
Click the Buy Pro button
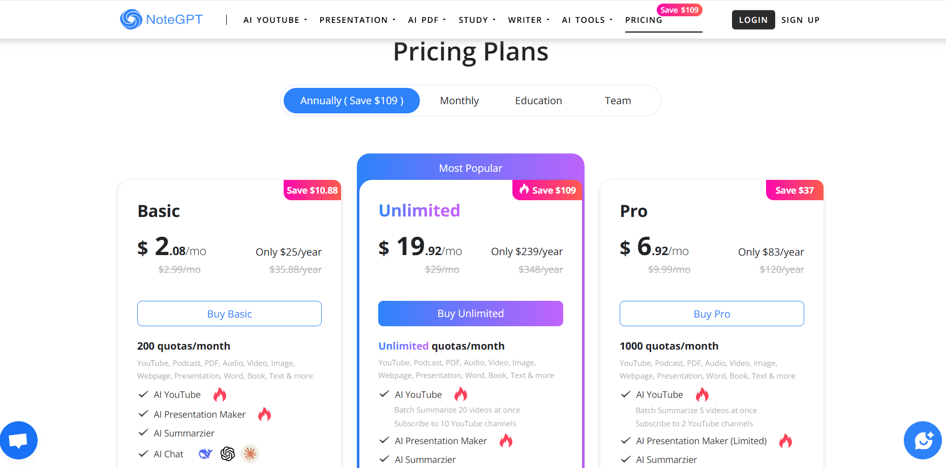(x=712, y=314)
